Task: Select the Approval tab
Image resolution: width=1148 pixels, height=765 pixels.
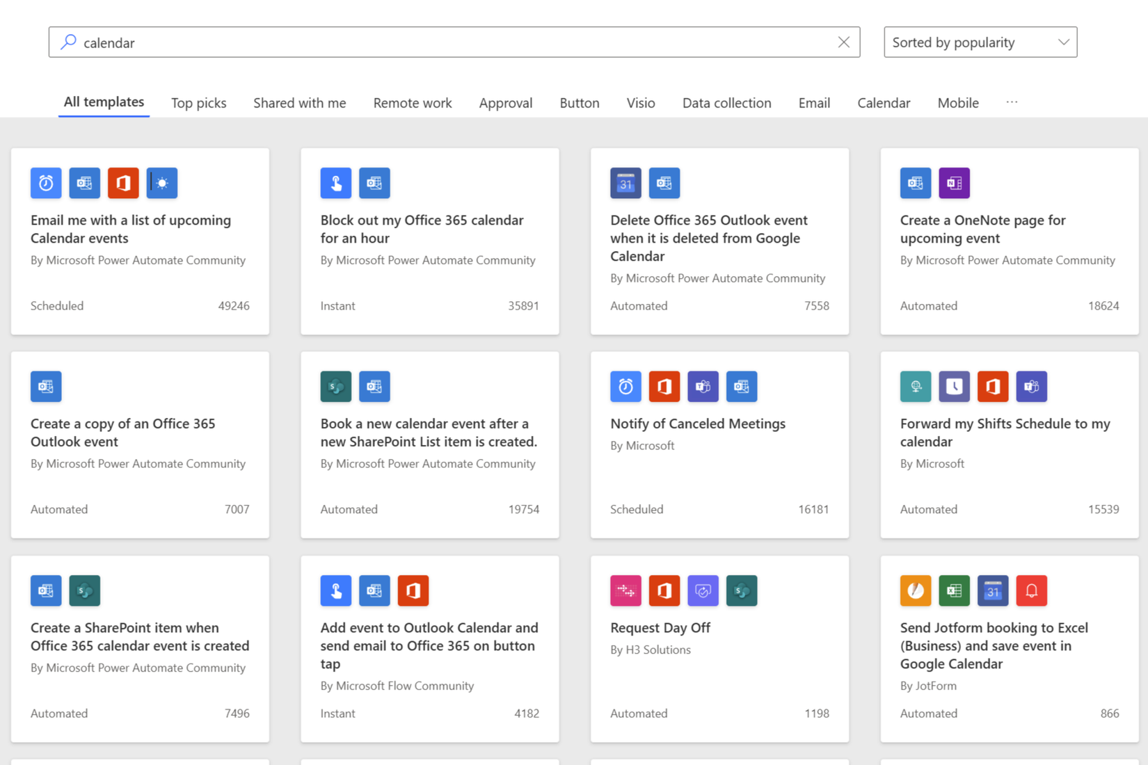Action: click(505, 103)
